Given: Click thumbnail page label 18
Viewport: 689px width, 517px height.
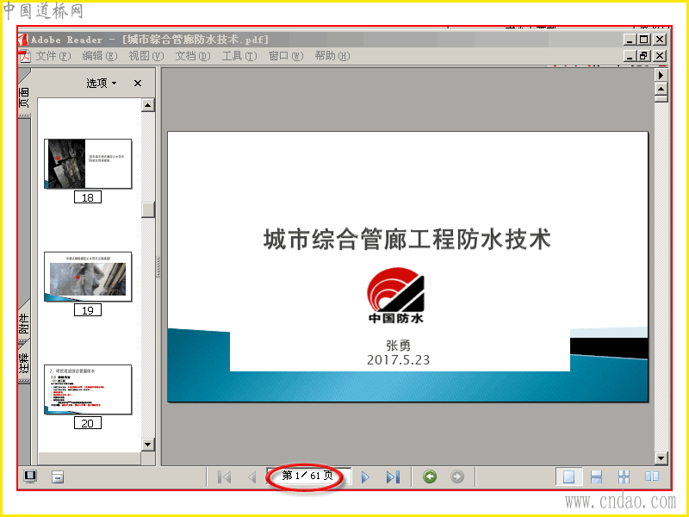Looking at the screenshot, I should tap(88, 197).
